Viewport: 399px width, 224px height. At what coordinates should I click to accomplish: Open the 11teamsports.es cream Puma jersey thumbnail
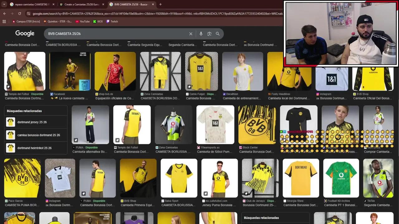coord(215,125)
